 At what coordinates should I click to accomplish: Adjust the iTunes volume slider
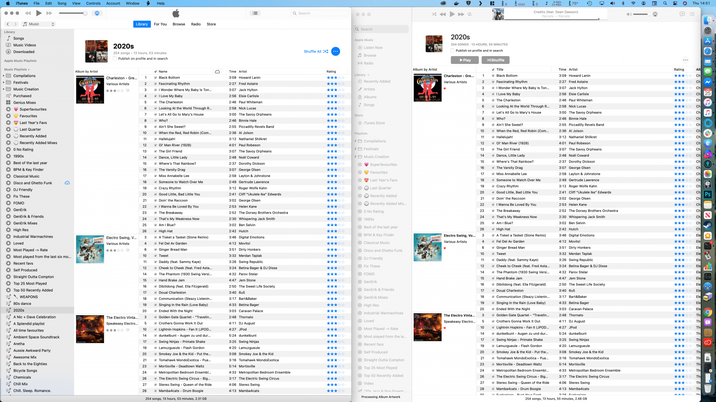73,13
